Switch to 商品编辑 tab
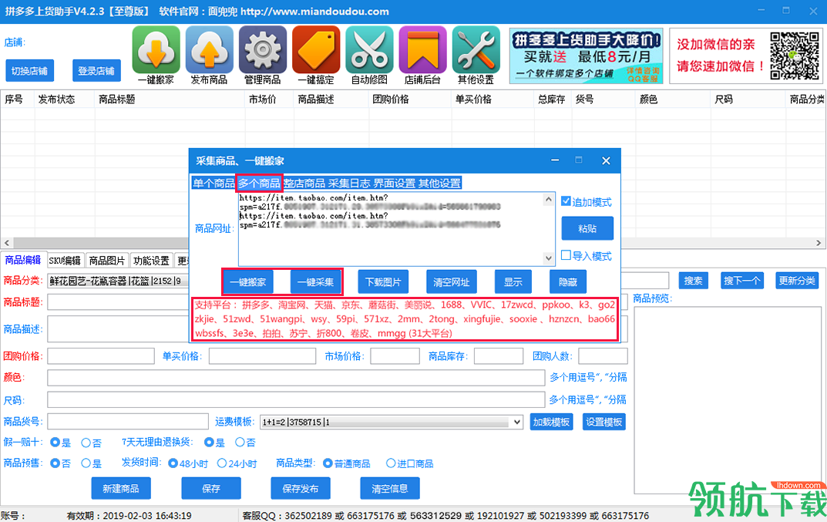The image size is (827, 522). 23,260
